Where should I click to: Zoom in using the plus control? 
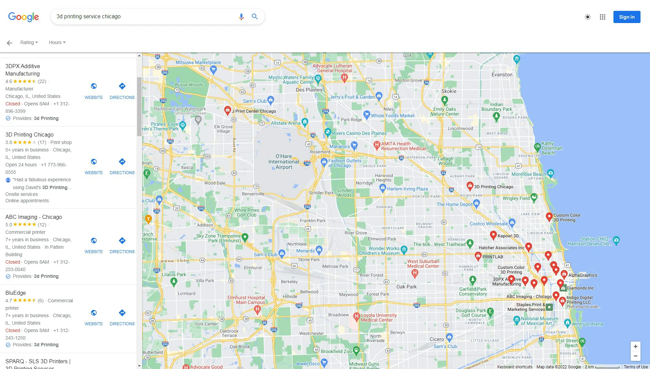pyautogui.click(x=636, y=346)
